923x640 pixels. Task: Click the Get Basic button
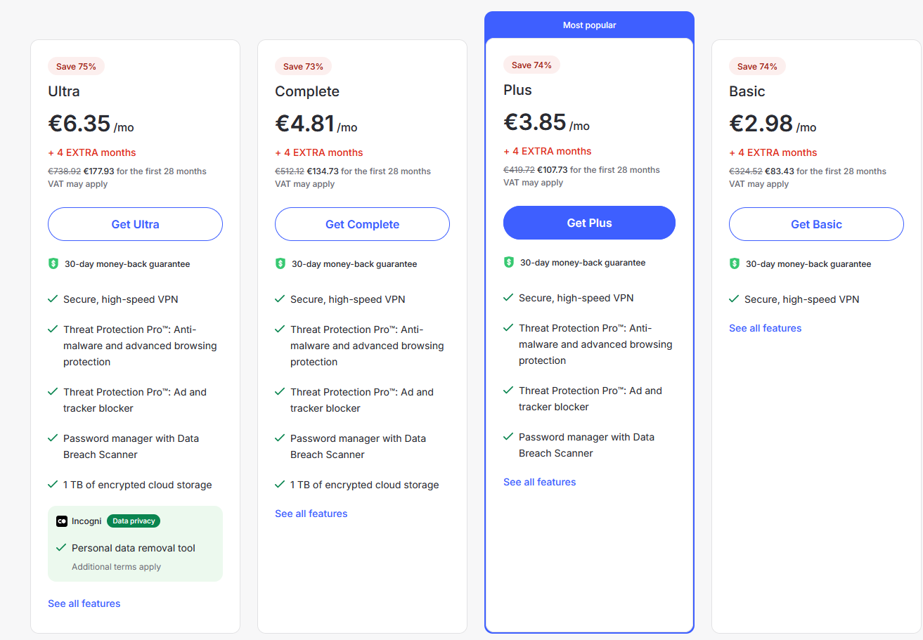pos(816,224)
